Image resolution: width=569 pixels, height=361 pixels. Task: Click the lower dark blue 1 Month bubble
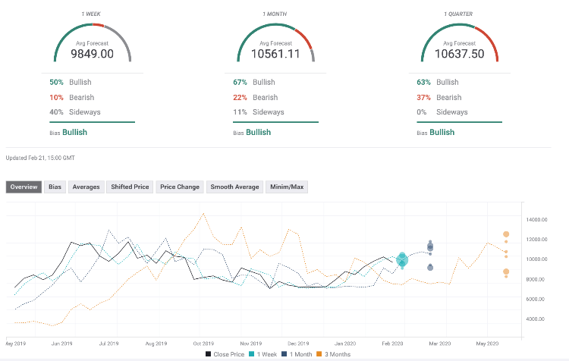tap(430, 267)
